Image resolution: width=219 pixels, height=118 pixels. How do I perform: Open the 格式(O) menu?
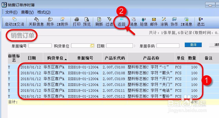coord(44,12)
